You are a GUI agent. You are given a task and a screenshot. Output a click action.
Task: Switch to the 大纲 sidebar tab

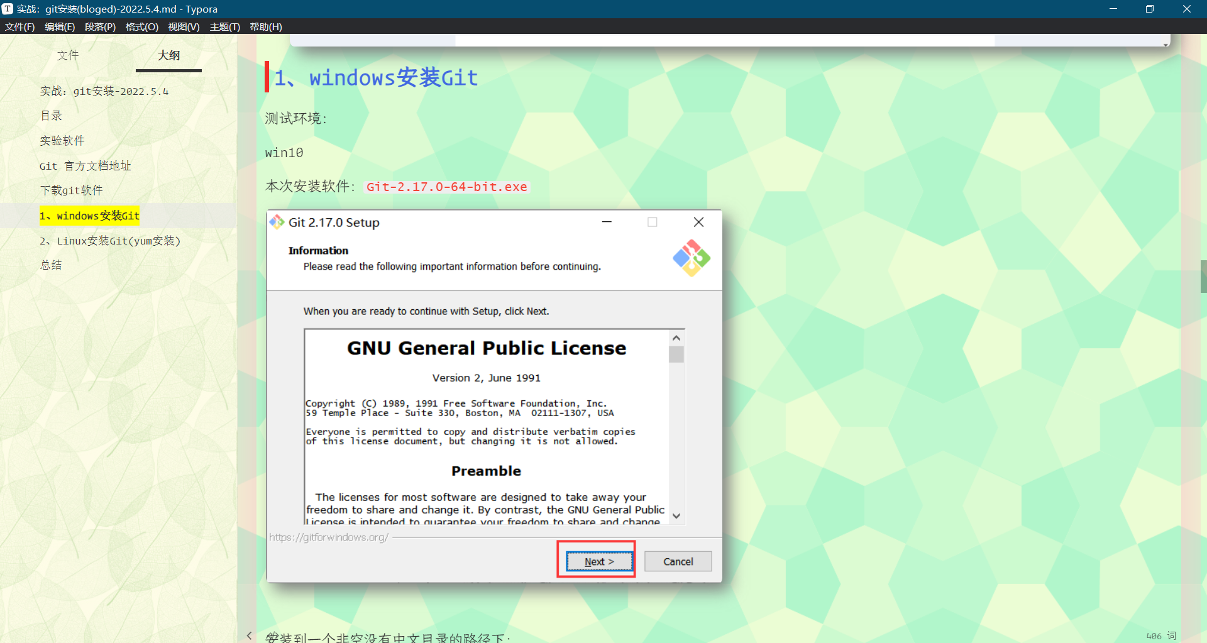click(168, 55)
